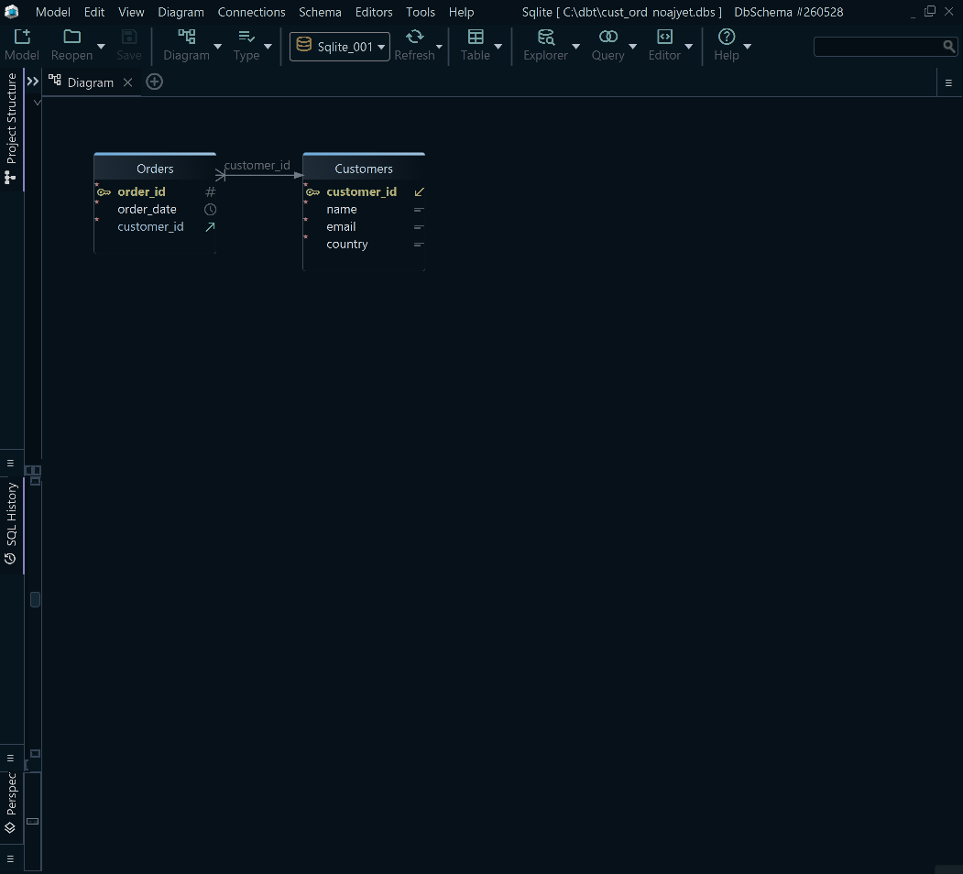Select email column in Customers
963x874 pixels.
pos(341,226)
